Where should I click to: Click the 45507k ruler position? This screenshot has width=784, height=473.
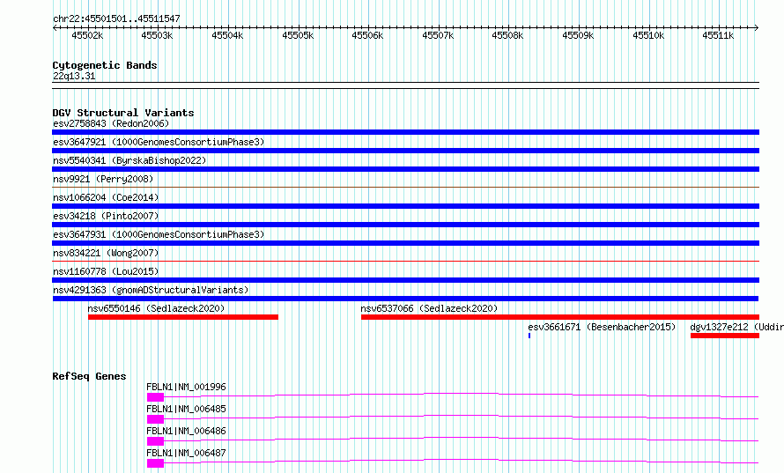click(x=438, y=35)
